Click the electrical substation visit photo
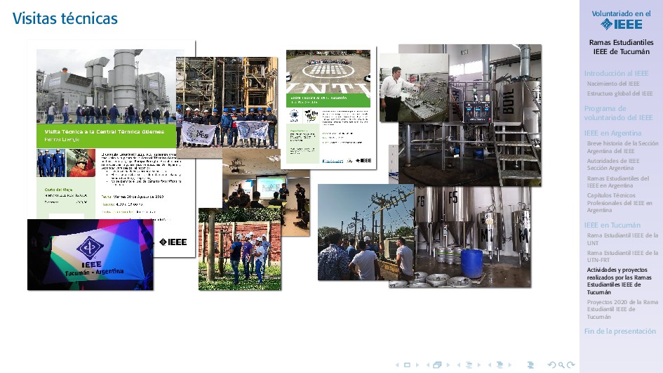Image resolution: width=663 pixels, height=373 pixels. (x=366, y=232)
